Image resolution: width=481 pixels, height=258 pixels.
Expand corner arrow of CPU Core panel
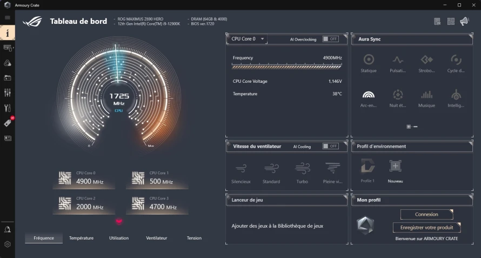point(345,36)
